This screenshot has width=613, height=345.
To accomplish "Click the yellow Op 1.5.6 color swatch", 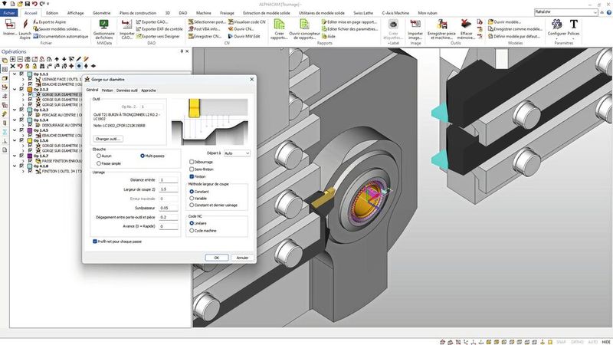I will 30,140.
